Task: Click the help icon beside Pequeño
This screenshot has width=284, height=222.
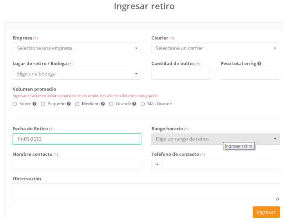Action: (69, 104)
